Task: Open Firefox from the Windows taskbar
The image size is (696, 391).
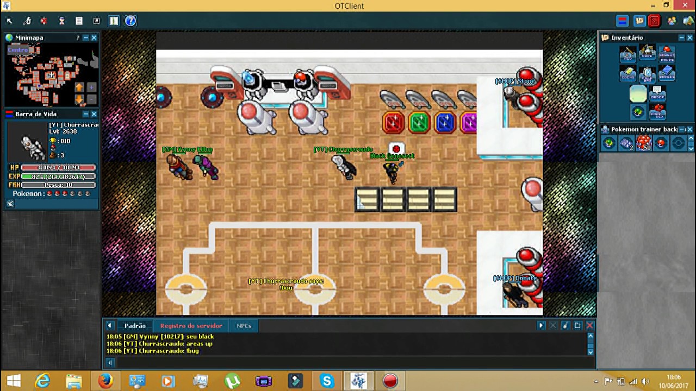Action: tap(105, 381)
